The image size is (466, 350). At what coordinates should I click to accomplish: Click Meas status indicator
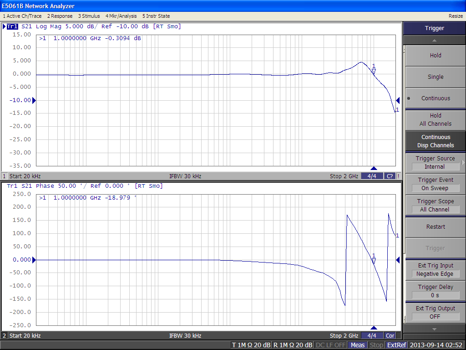click(x=358, y=345)
